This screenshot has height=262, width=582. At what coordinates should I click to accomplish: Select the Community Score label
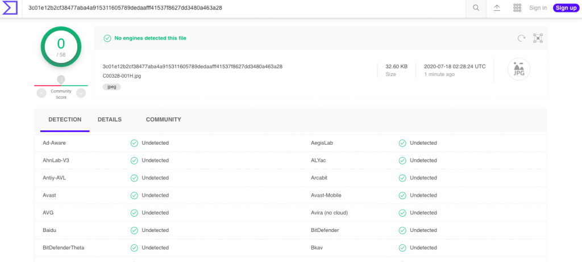click(61, 94)
